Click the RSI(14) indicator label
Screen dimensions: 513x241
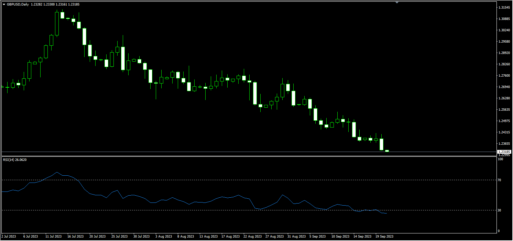14,160
